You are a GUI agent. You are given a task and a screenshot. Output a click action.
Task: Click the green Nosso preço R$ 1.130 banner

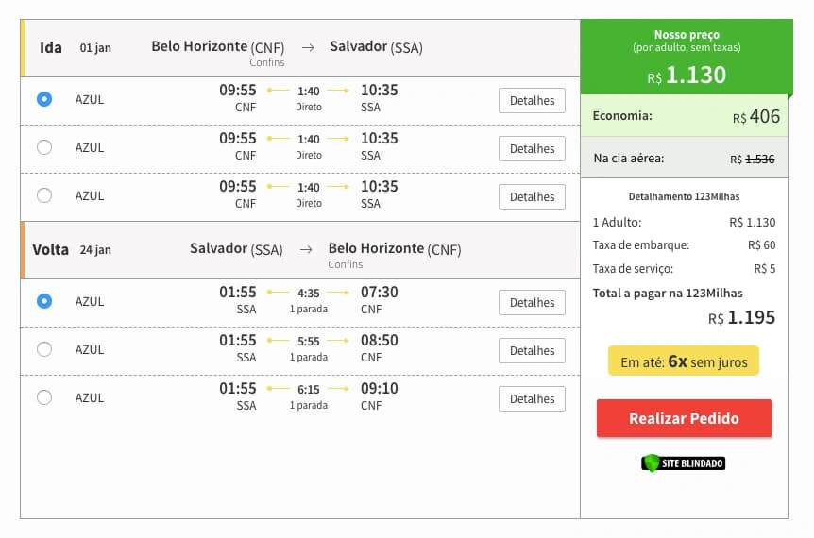tap(687, 57)
